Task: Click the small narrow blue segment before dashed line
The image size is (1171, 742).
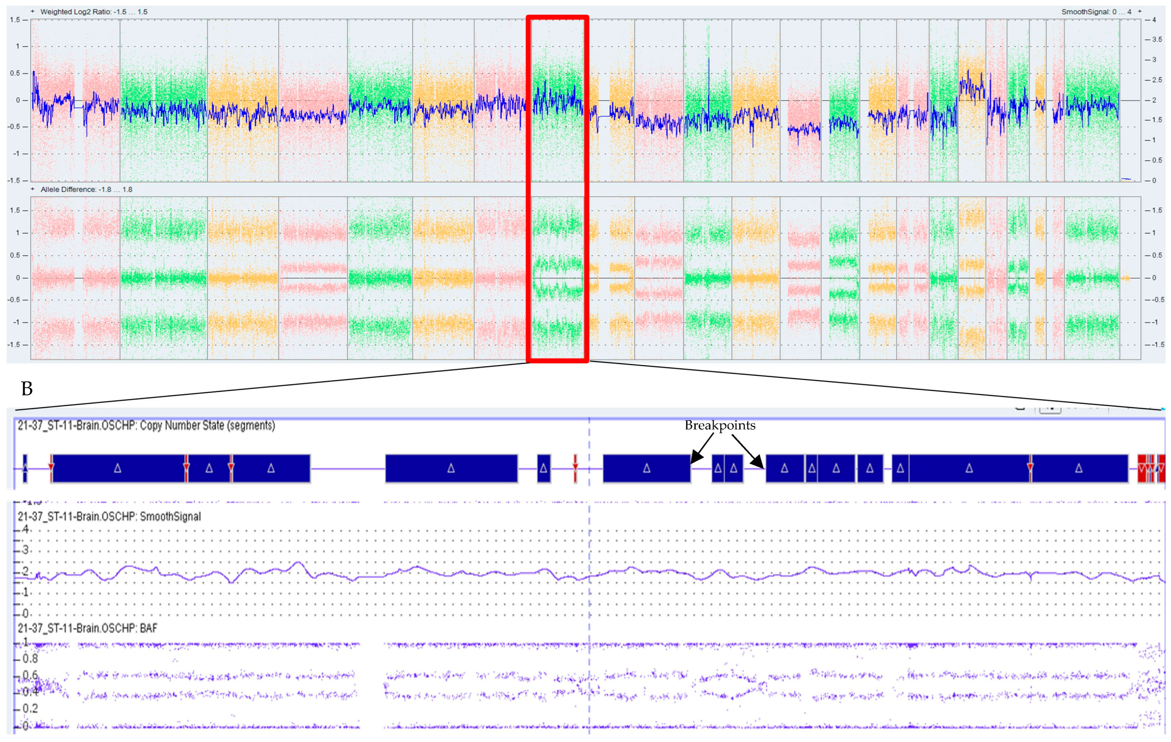Action: coord(544,468)
